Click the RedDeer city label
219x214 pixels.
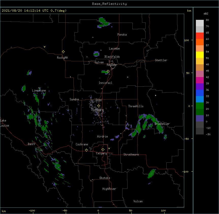click(x=112, y=65)
